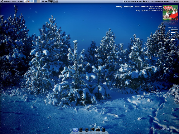Open the weather temperature applet

[x=146, y=1]
